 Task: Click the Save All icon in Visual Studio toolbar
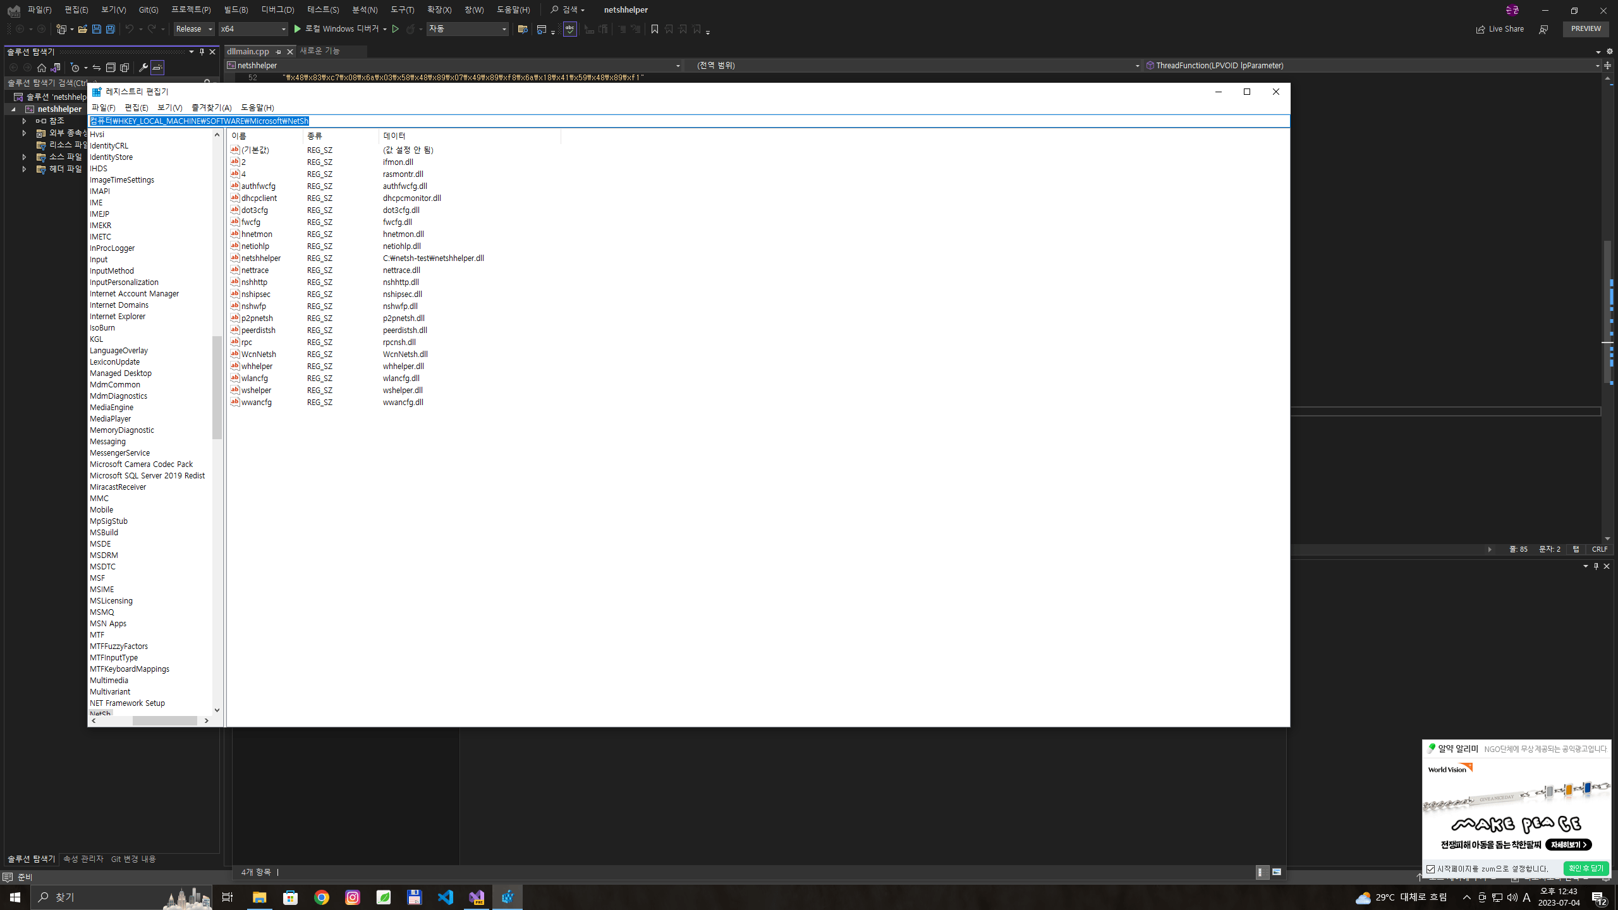point(110,29)
